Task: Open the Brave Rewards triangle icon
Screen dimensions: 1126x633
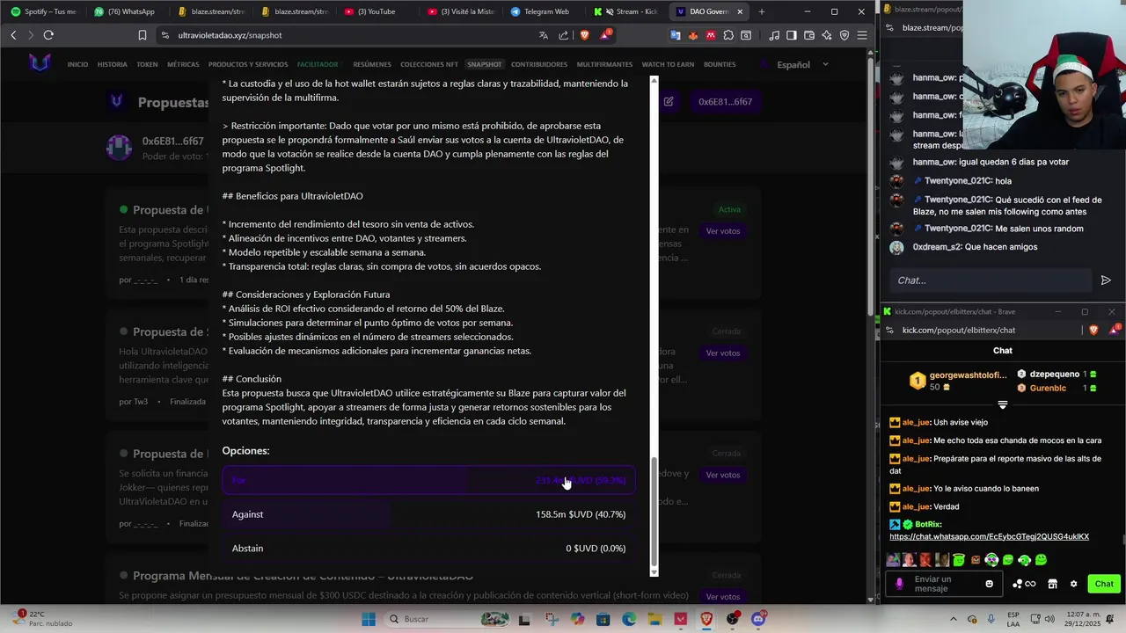Action: pyautogui.click(x=606, y=35)
